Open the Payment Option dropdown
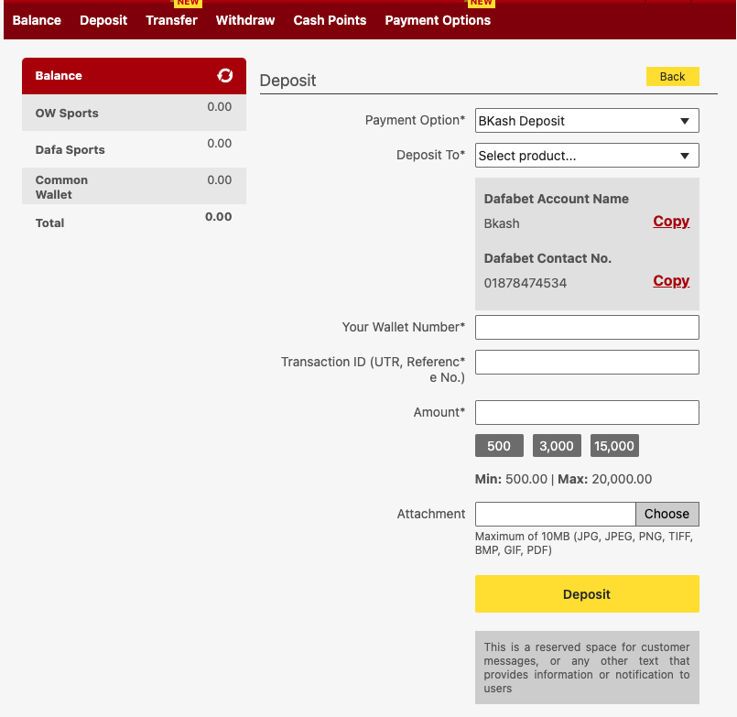This screenshot has height=717, width=737. click(x=587, y=121)
